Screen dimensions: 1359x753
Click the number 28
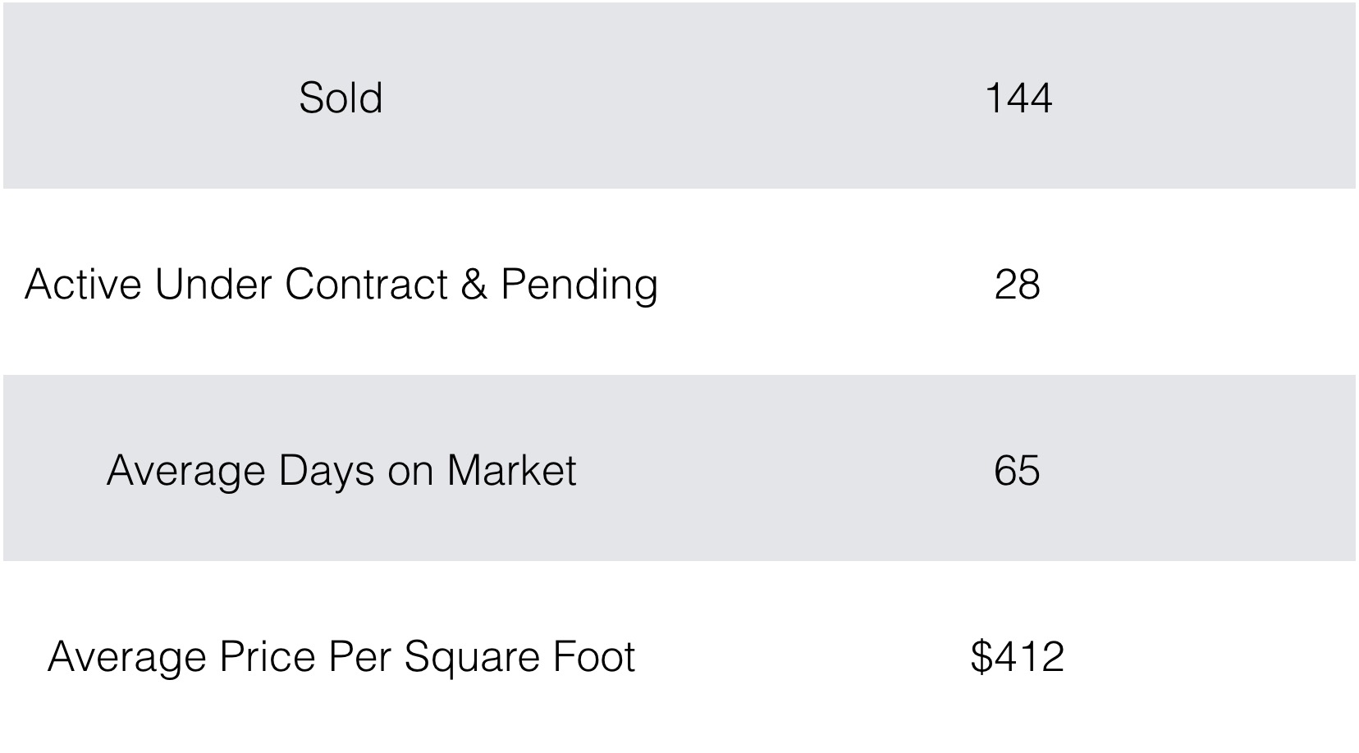(x=1017, y=285)
